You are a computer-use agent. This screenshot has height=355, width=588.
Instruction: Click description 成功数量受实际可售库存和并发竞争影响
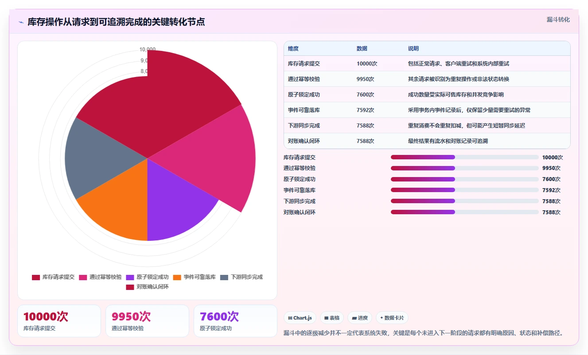click(456, 95)
